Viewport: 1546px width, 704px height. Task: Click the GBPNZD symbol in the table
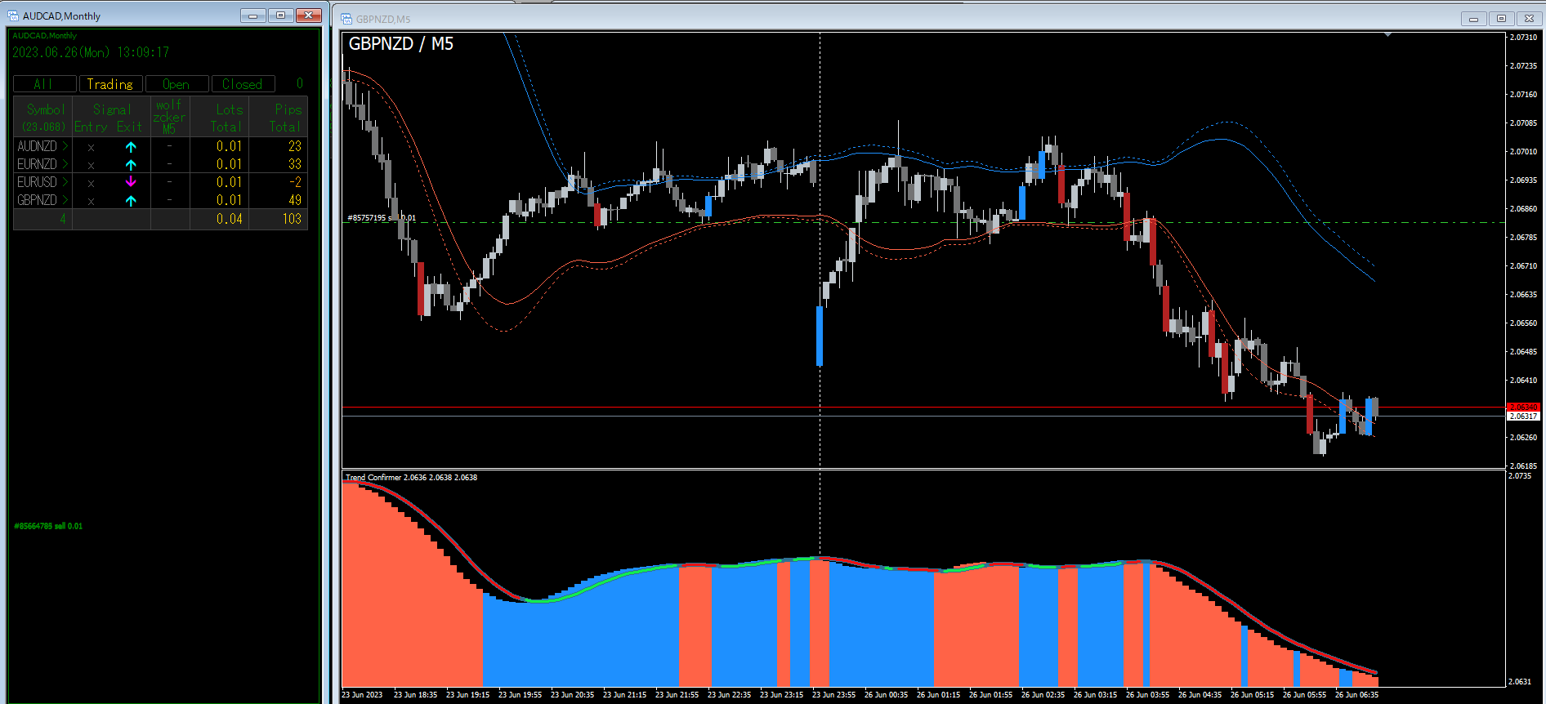pos(38,200)
